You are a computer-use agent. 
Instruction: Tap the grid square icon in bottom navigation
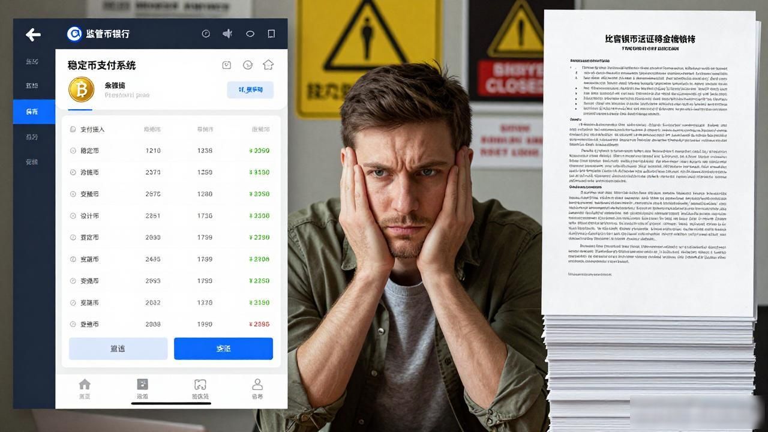[142, 385]
